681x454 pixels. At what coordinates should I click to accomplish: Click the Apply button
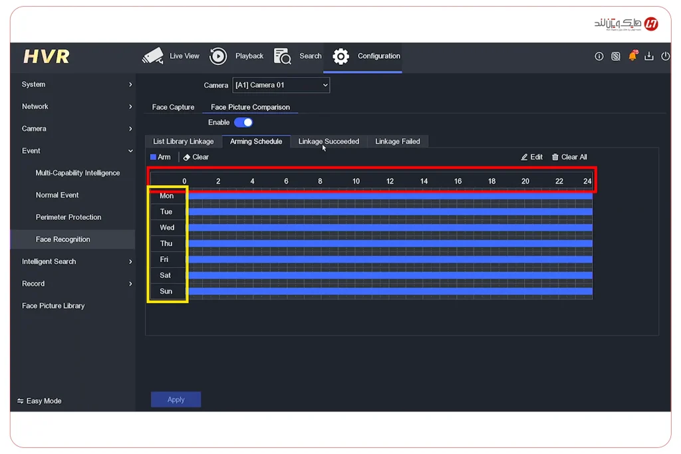click(176, 399)
